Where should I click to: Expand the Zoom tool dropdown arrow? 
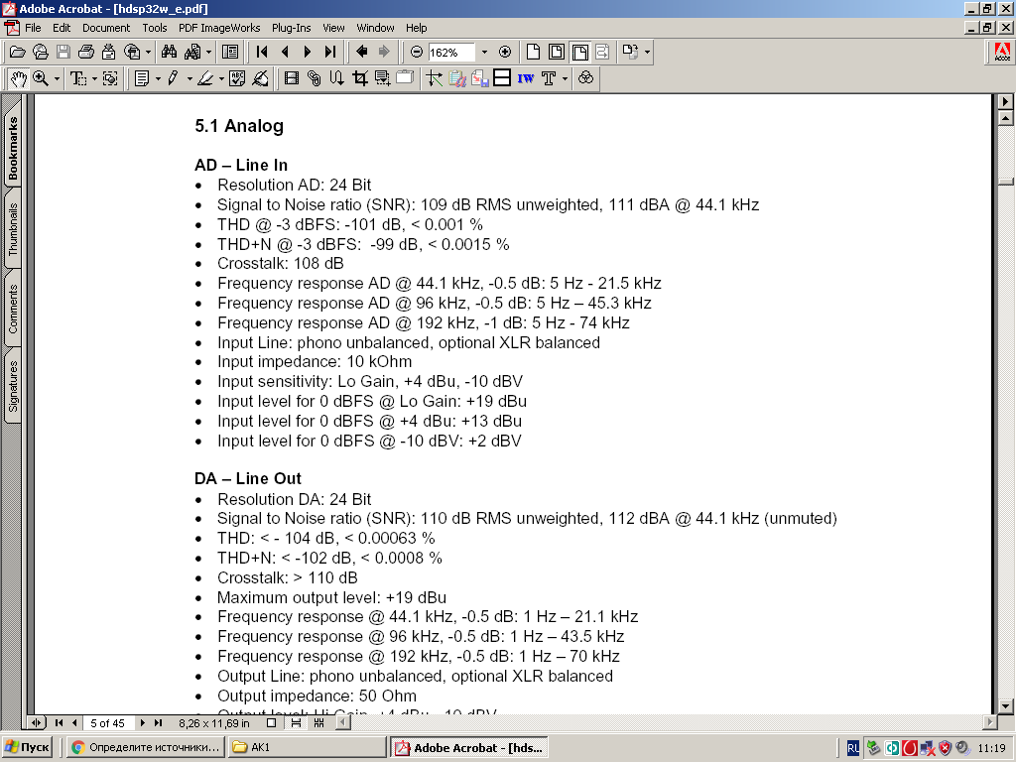pyautogui.click(x=57, y=78)
